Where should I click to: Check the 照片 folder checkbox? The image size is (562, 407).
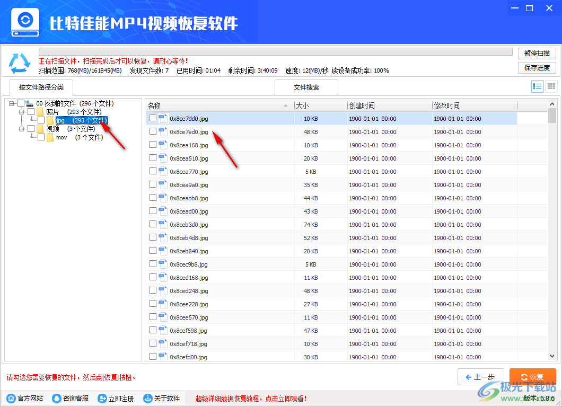tap(31, 112)
